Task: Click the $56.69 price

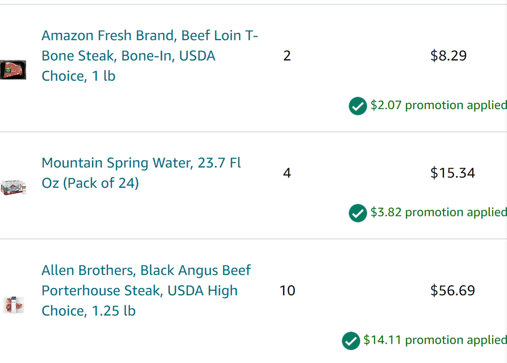Action: coord(453,290)
